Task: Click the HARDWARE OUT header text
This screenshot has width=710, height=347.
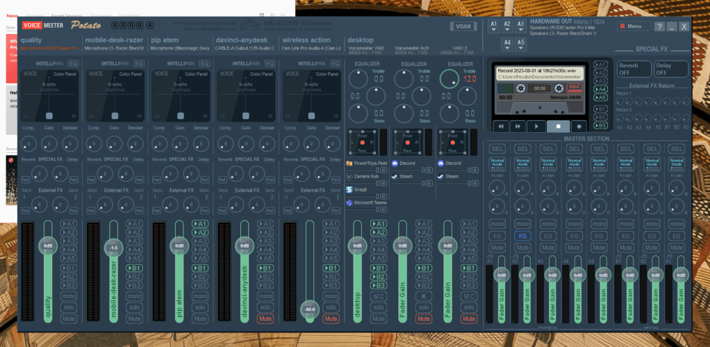Action: [551, 22]
